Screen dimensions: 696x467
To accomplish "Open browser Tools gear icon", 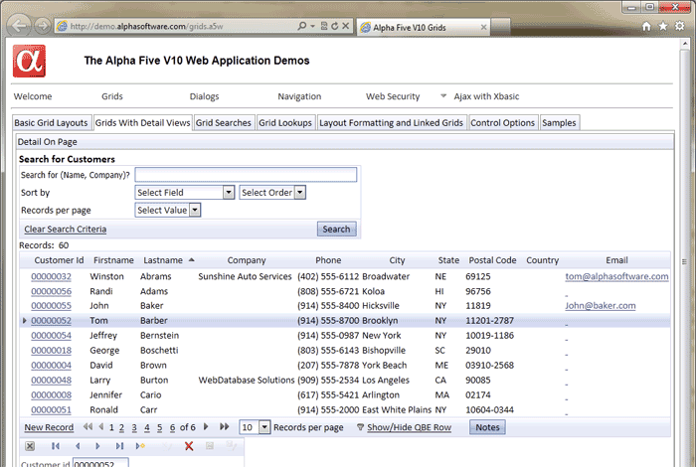I will [679, 26].
